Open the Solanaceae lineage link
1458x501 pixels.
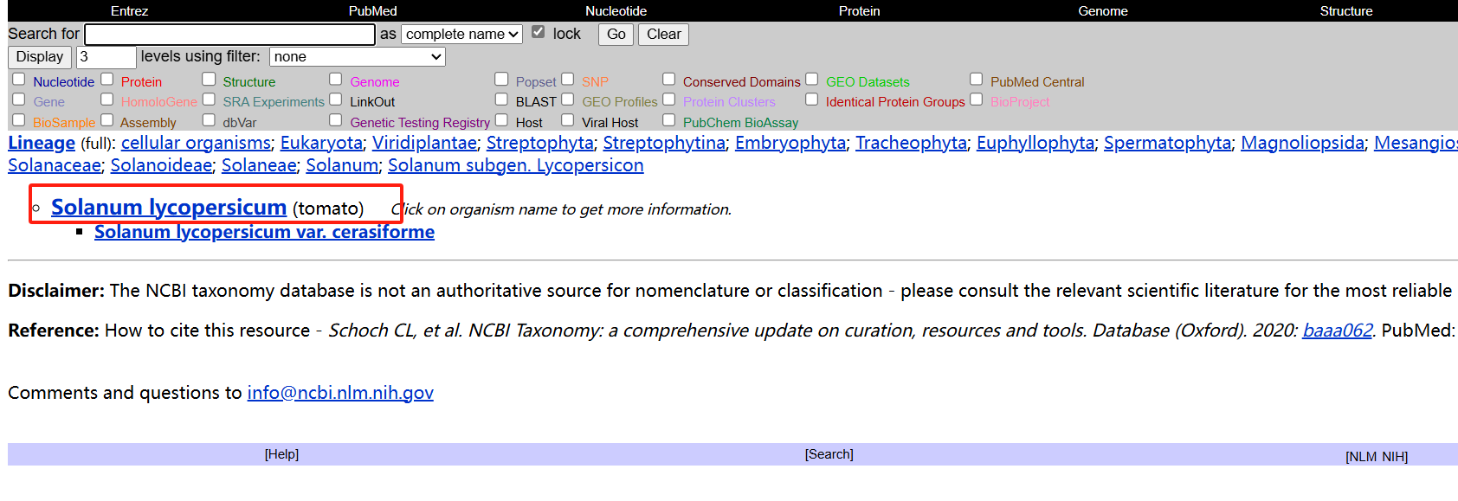tap(55, 165)
